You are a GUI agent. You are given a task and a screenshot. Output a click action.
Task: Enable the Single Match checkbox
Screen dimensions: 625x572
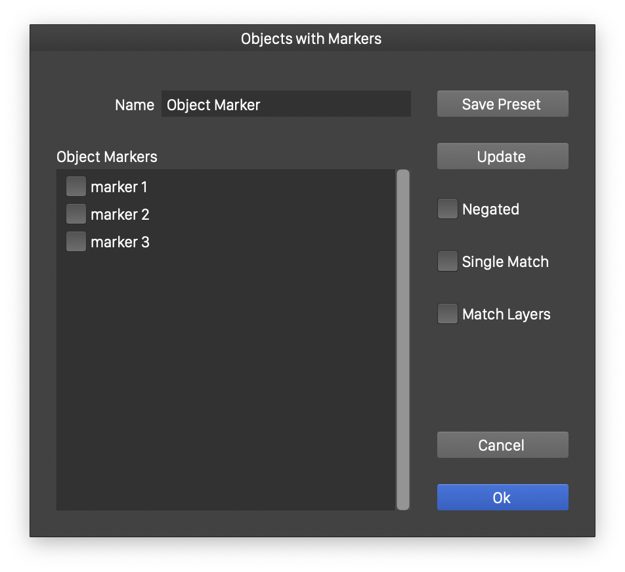click(x=448, y=262)
